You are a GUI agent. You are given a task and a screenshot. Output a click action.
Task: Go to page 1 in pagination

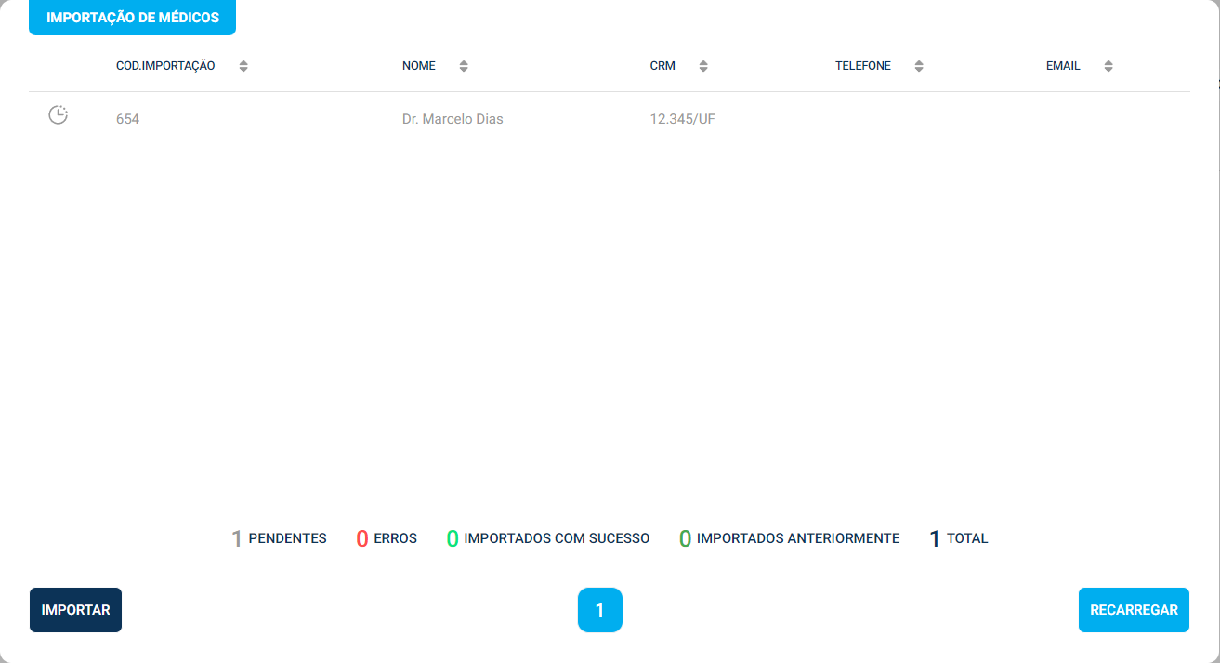[599, 610]
